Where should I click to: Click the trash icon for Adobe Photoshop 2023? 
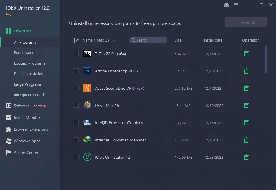pyautogui.click(x=246, y=71)
